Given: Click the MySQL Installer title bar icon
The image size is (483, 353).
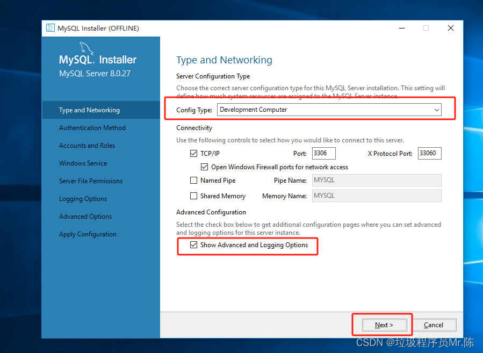Looking at the screenshot, I should 50,28.
